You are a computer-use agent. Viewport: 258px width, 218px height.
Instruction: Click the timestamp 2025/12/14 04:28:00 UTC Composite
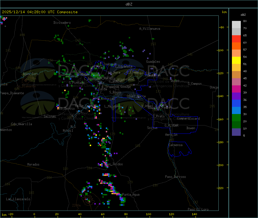(x=40, y=12)
